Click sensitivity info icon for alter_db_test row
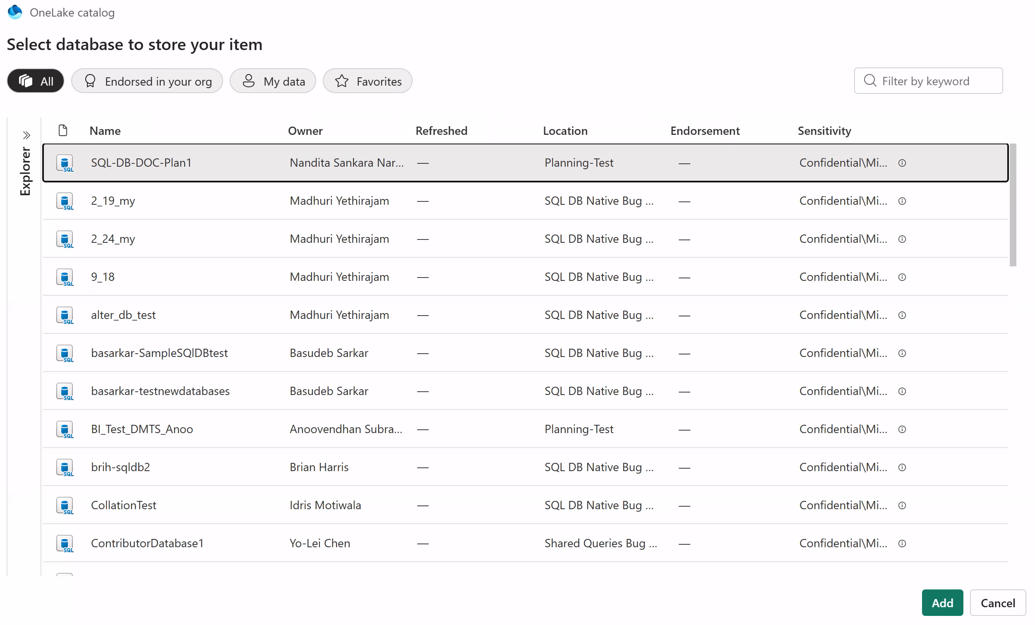The image size is (1035, 625). point(902,315)
